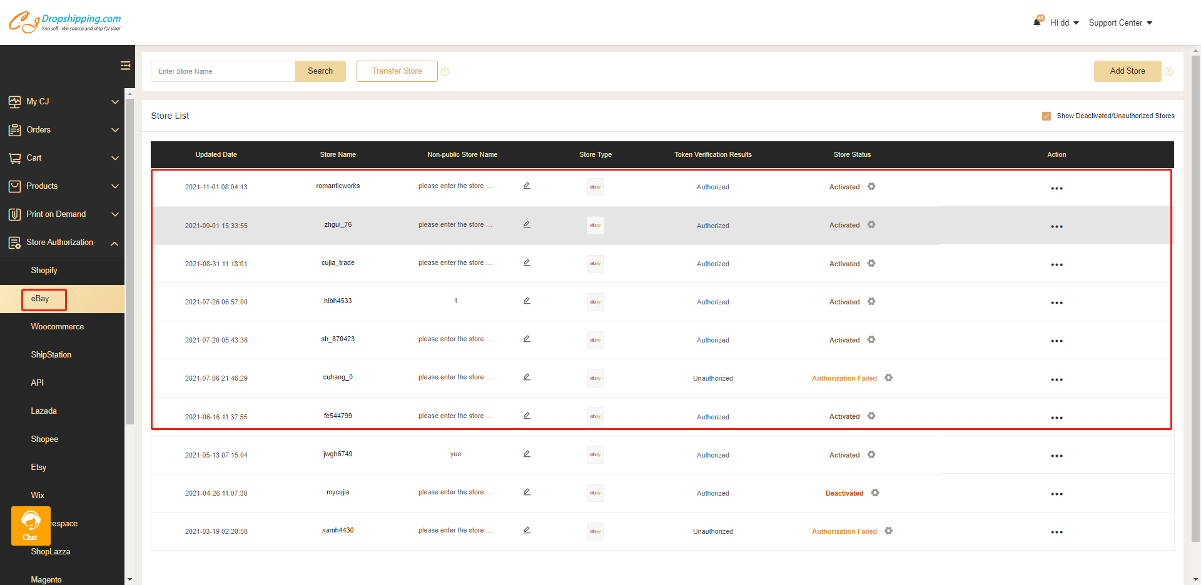Click the notification bell icon
1201x585 pixels.
point(1037,22)
